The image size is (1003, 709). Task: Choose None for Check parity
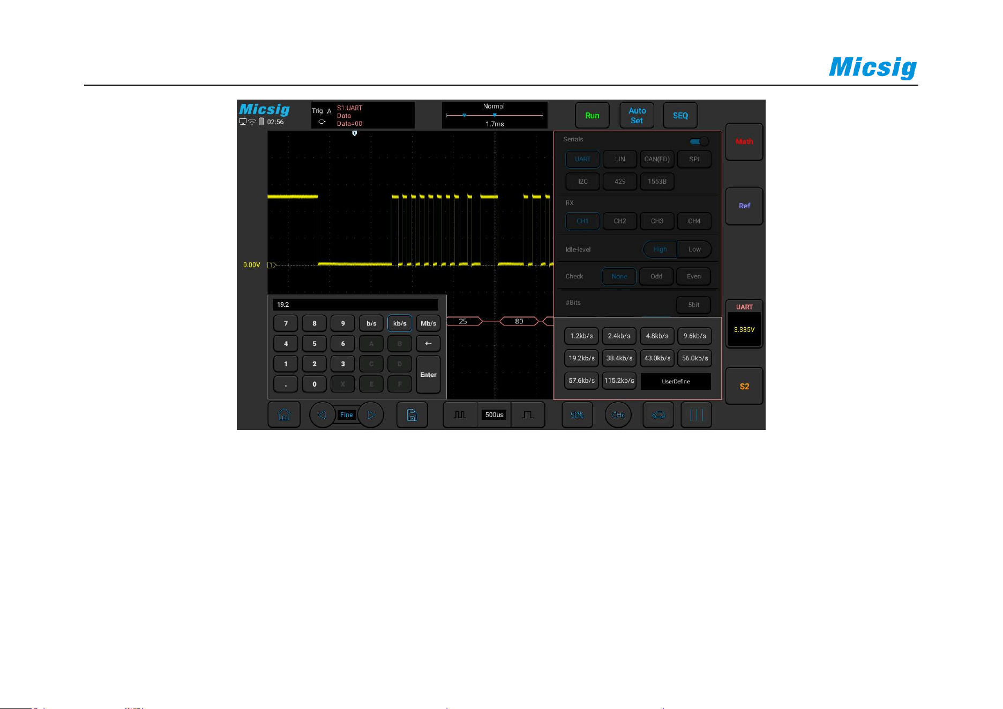pos(619,276)
